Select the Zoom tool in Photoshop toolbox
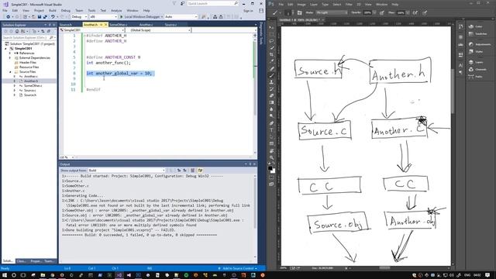Image resolution: width=496 pixels, height=279 pixels. pos(271,157)
